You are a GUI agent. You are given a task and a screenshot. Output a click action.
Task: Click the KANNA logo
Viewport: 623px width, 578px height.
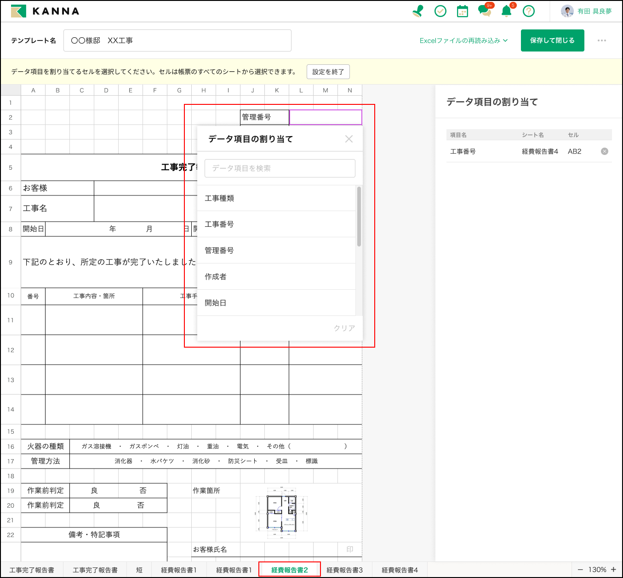pos(45,11)
